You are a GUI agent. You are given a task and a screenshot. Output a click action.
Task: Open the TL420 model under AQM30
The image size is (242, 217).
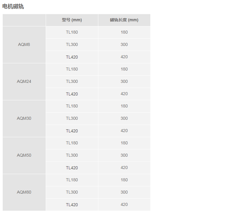72,131
